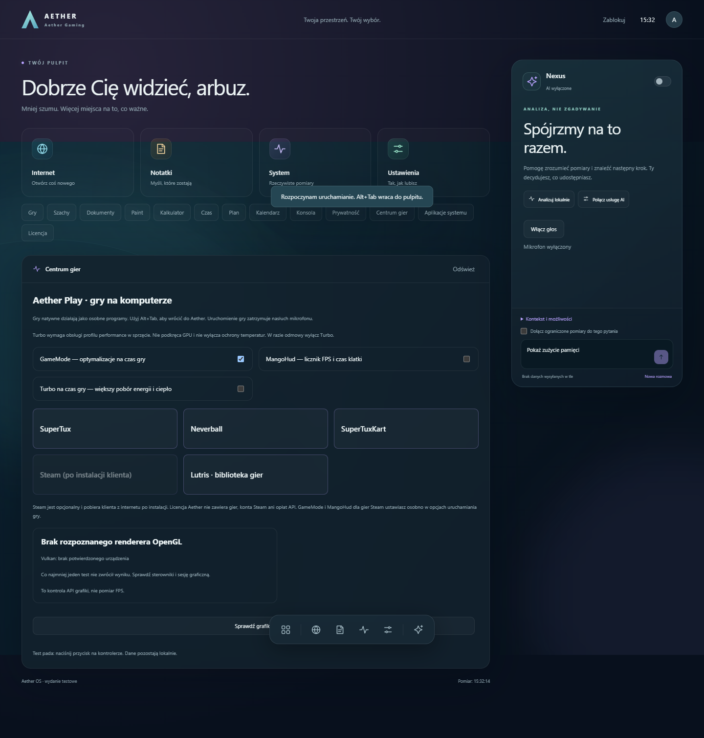This screenshot has height=738, width=704.
Task: Click Nowa rozmowa link
Action: [x=658, y=376]
